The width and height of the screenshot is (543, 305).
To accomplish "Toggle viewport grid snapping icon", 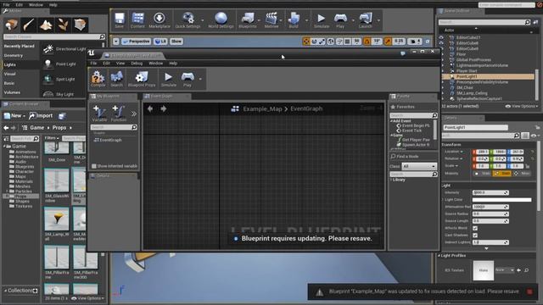I will pyautogui.click(x=348, y=42).
